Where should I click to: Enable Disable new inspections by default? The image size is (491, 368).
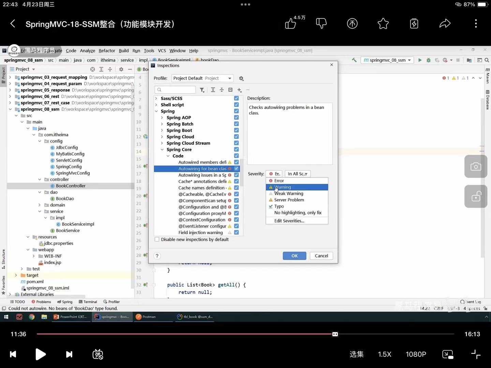point(157,240)
